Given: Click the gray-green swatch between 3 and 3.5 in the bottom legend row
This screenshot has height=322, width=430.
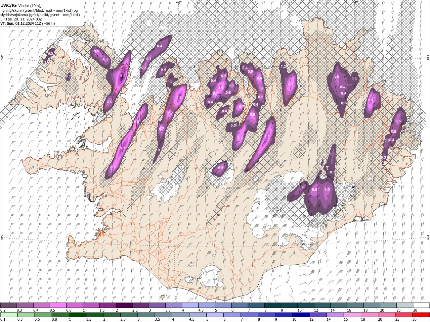Looking at the screenshot, I should [x=146, y=315].
